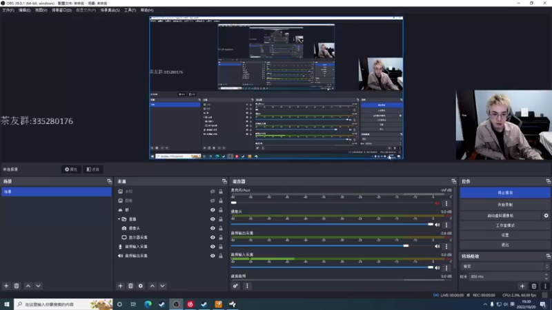Unmute the 麦克风/Aux channel

tap(437, 203)
